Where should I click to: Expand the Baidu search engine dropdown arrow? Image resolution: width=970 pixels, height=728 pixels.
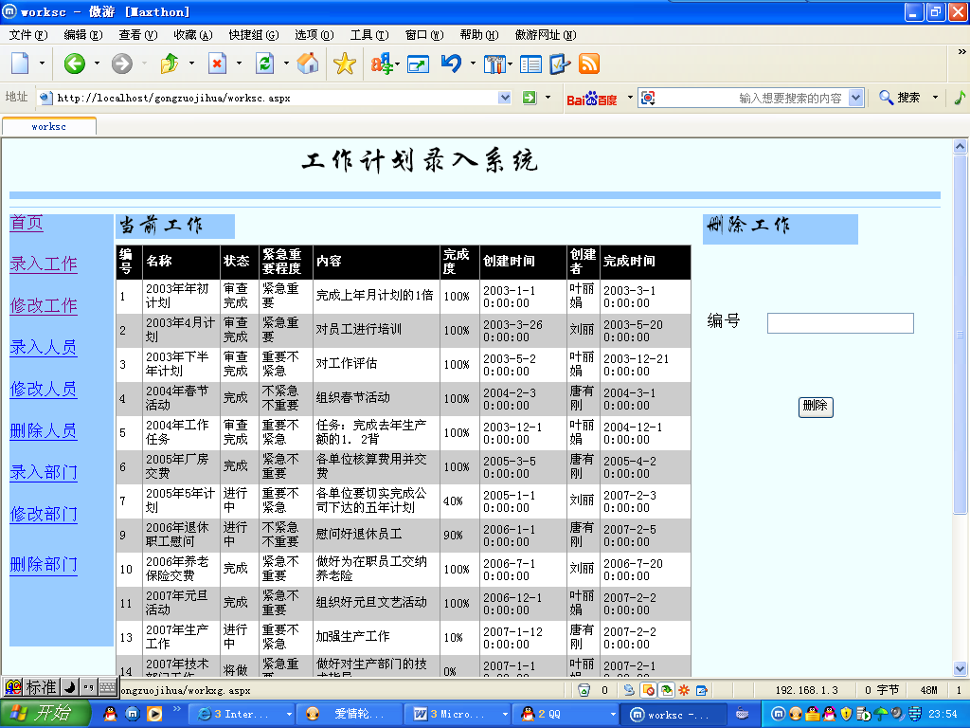(630, 98)
